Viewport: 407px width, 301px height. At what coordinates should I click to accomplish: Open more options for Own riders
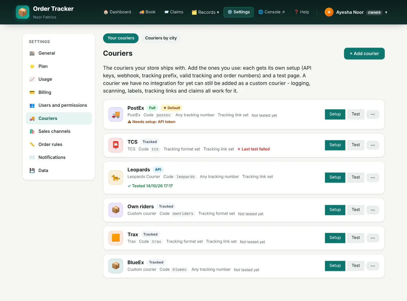click(373, 210)
